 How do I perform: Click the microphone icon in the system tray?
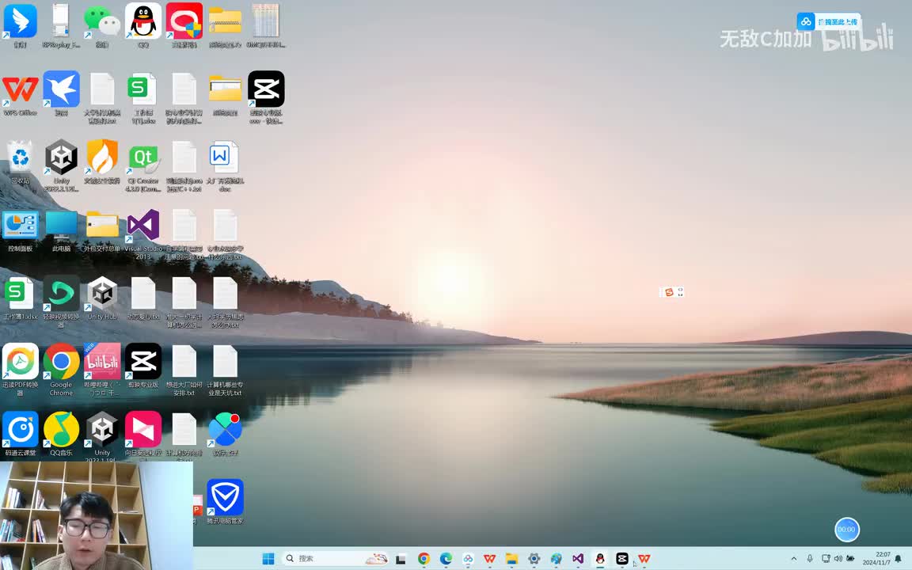tap(810, 558)
